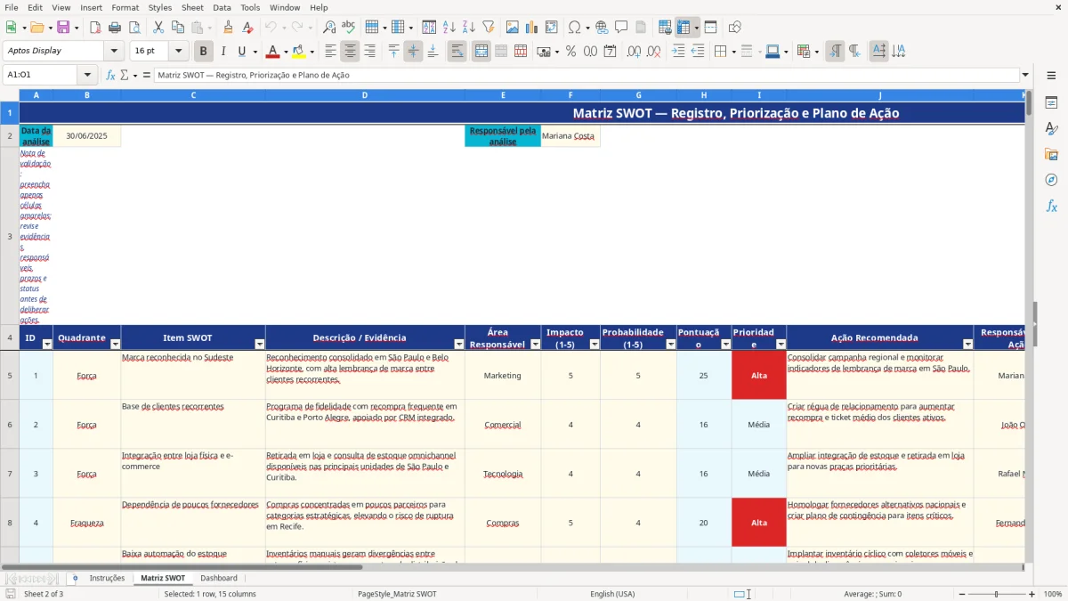Click Export as PDF icon
Screen dimensions: 1068x601
pyautogui.click(x=95, y=28)
